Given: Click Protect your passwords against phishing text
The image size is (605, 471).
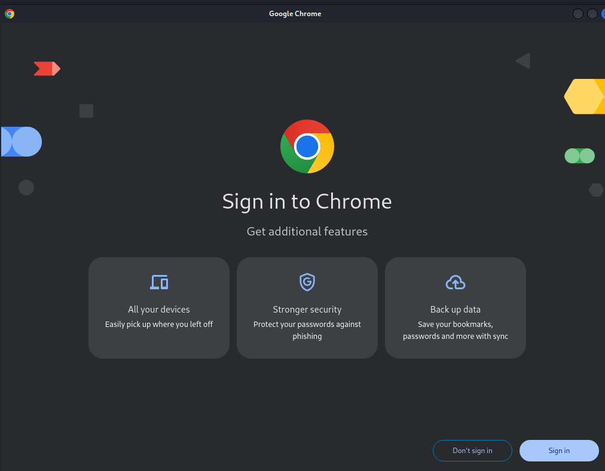Looking at the screenshot, I should [307, 330].
